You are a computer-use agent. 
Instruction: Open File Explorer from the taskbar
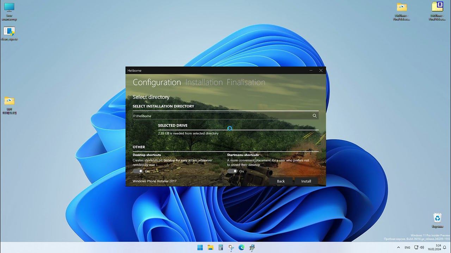click(210, 247)
